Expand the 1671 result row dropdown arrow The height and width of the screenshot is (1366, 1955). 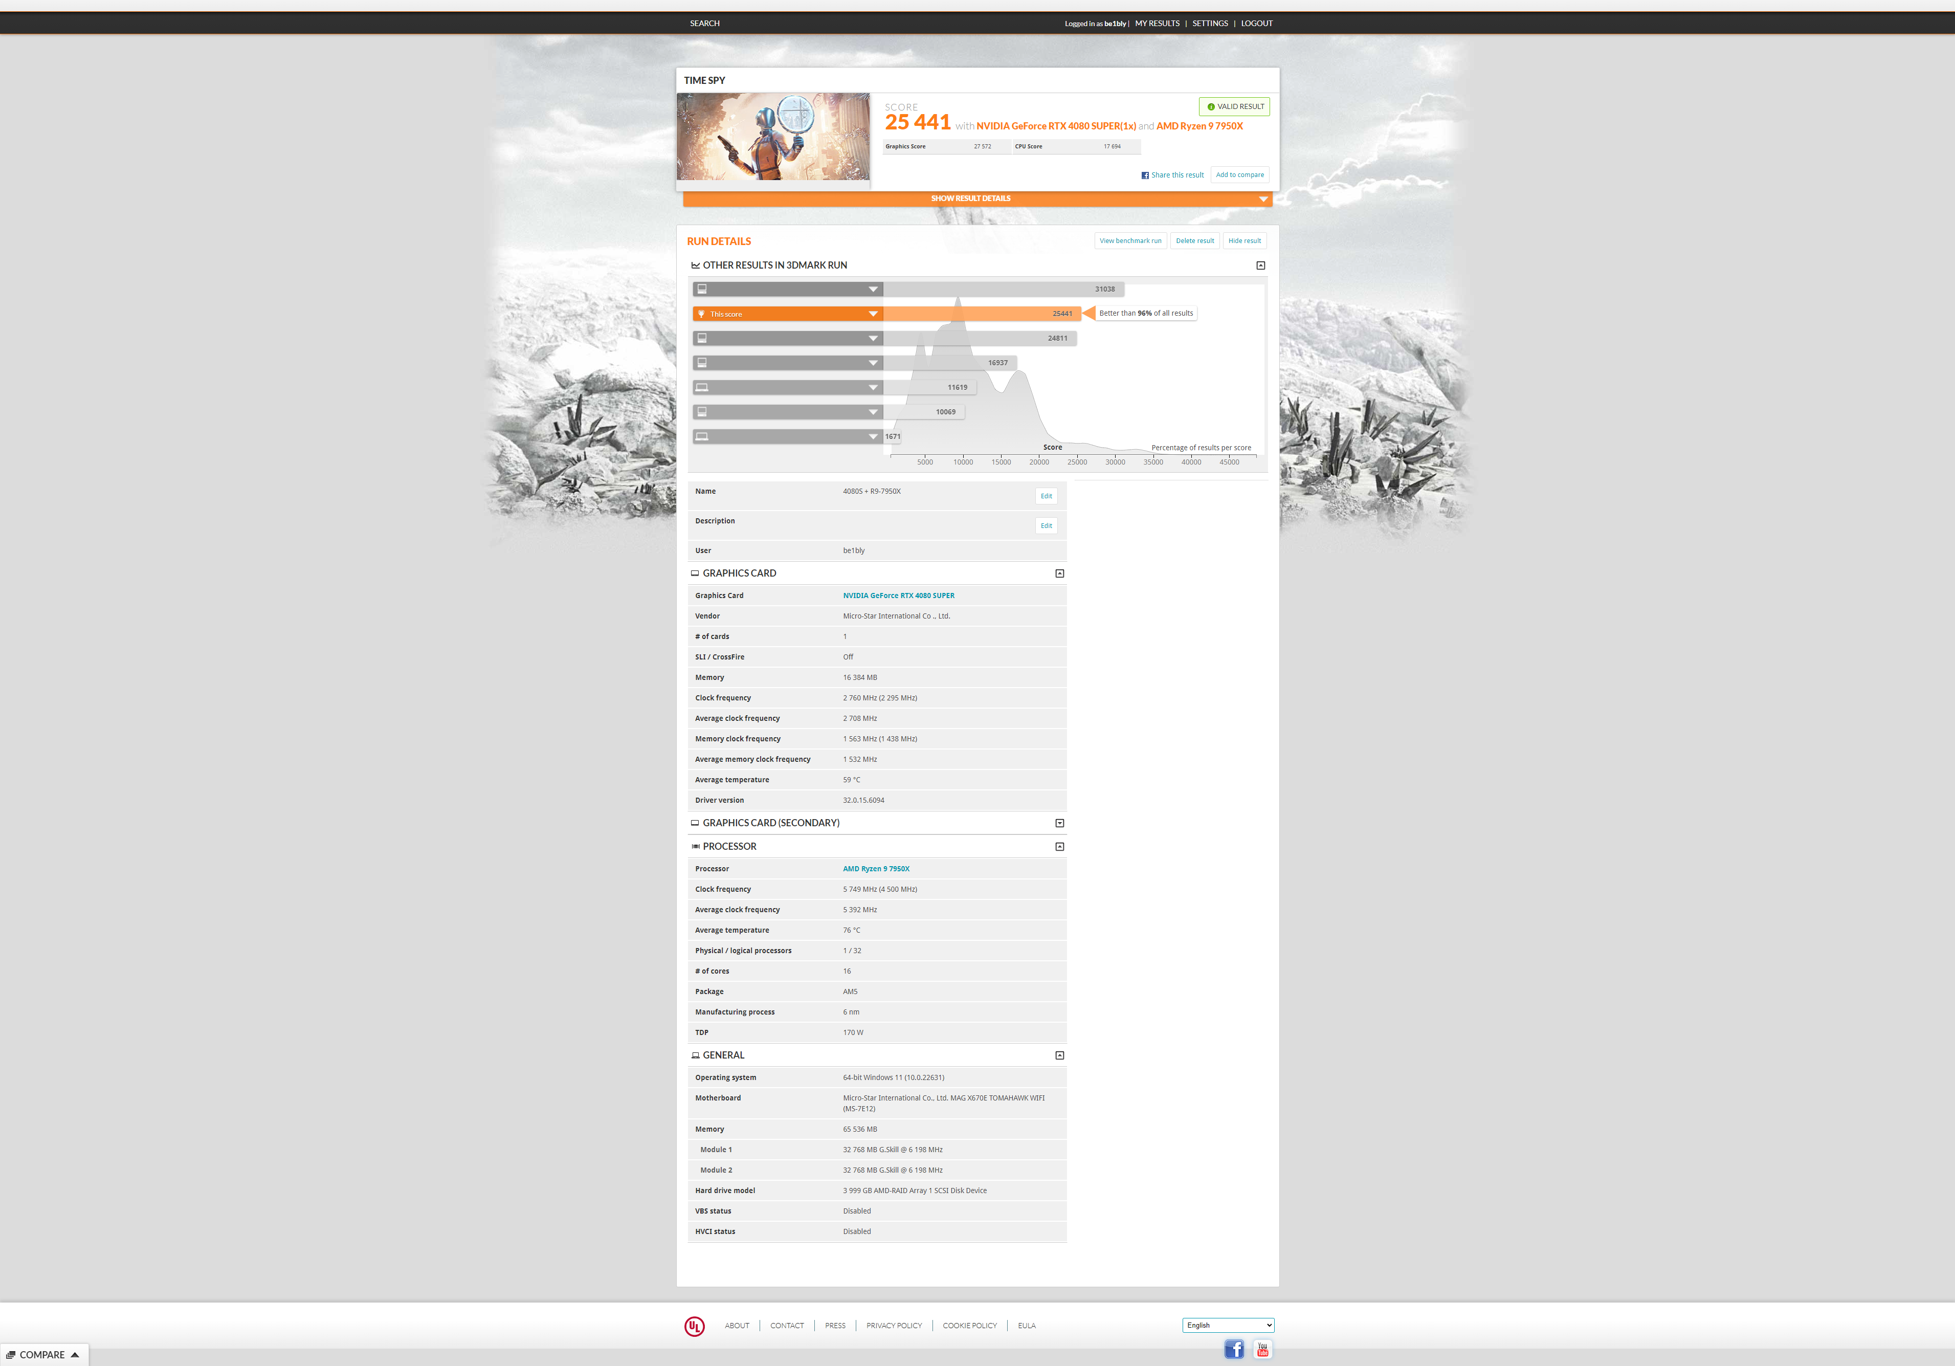pos(873,437)
